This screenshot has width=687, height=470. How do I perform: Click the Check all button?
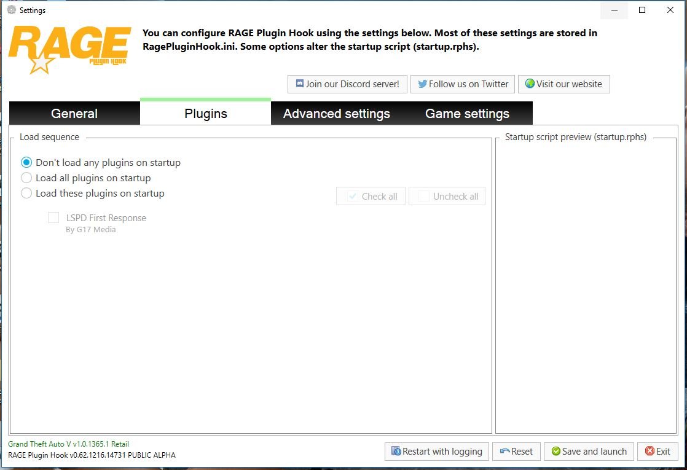[x=371, y=196]
